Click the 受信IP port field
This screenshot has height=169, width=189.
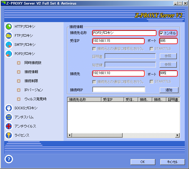point(168,41)
